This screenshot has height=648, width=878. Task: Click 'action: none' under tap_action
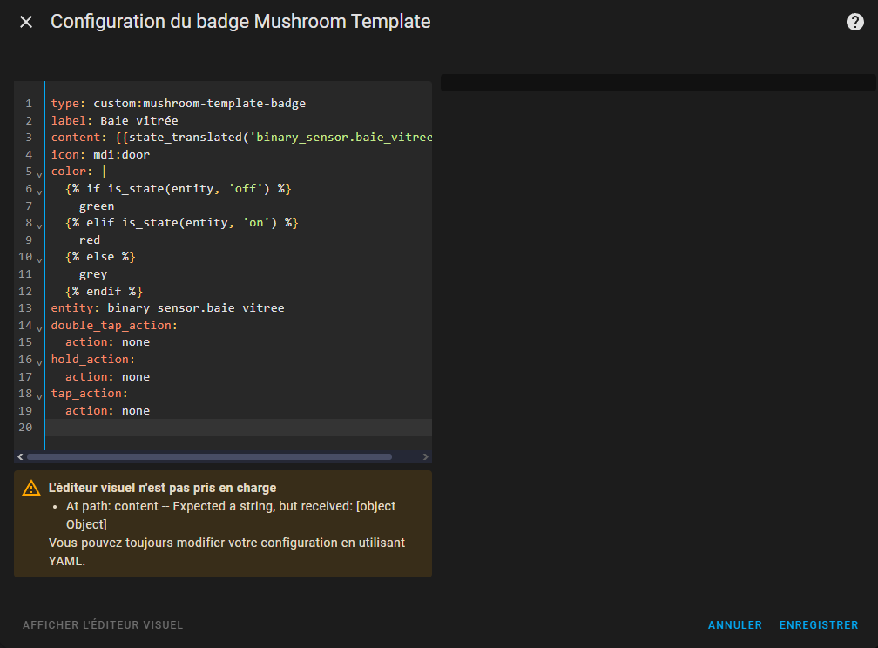(107, 411)
